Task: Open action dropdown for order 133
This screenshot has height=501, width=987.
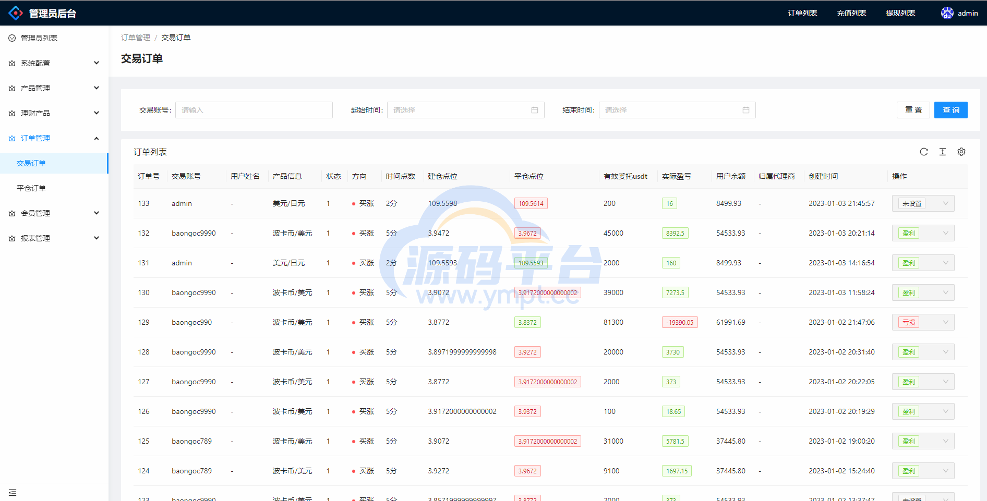Action: coord(923,203)
